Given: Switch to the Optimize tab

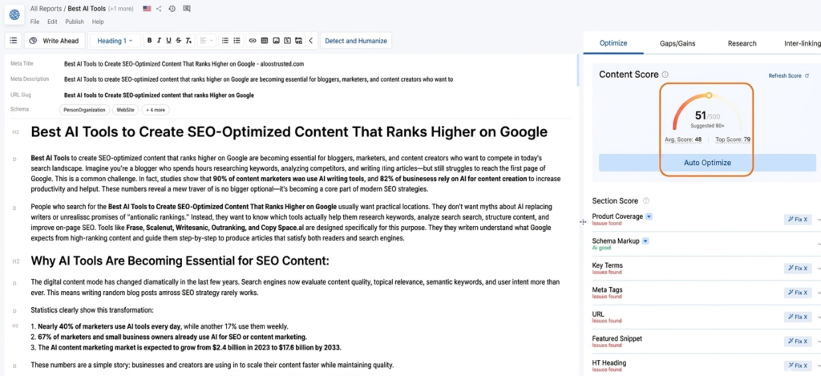Looking at the screenshot, I should click(x=613, y=43).
